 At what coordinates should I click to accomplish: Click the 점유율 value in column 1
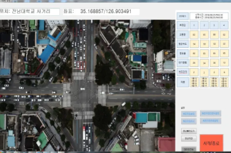(194, 53)
